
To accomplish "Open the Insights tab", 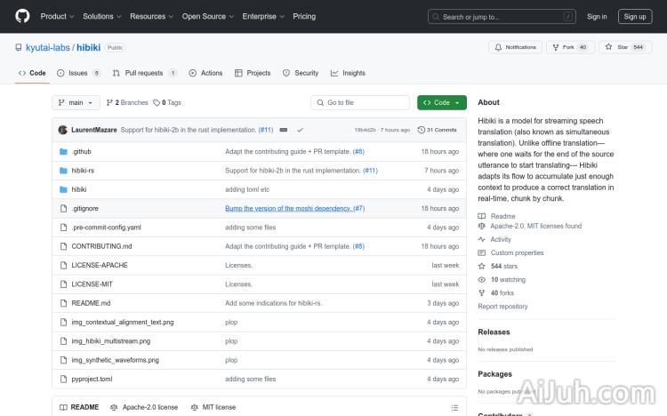I will (x=348, y=73).
